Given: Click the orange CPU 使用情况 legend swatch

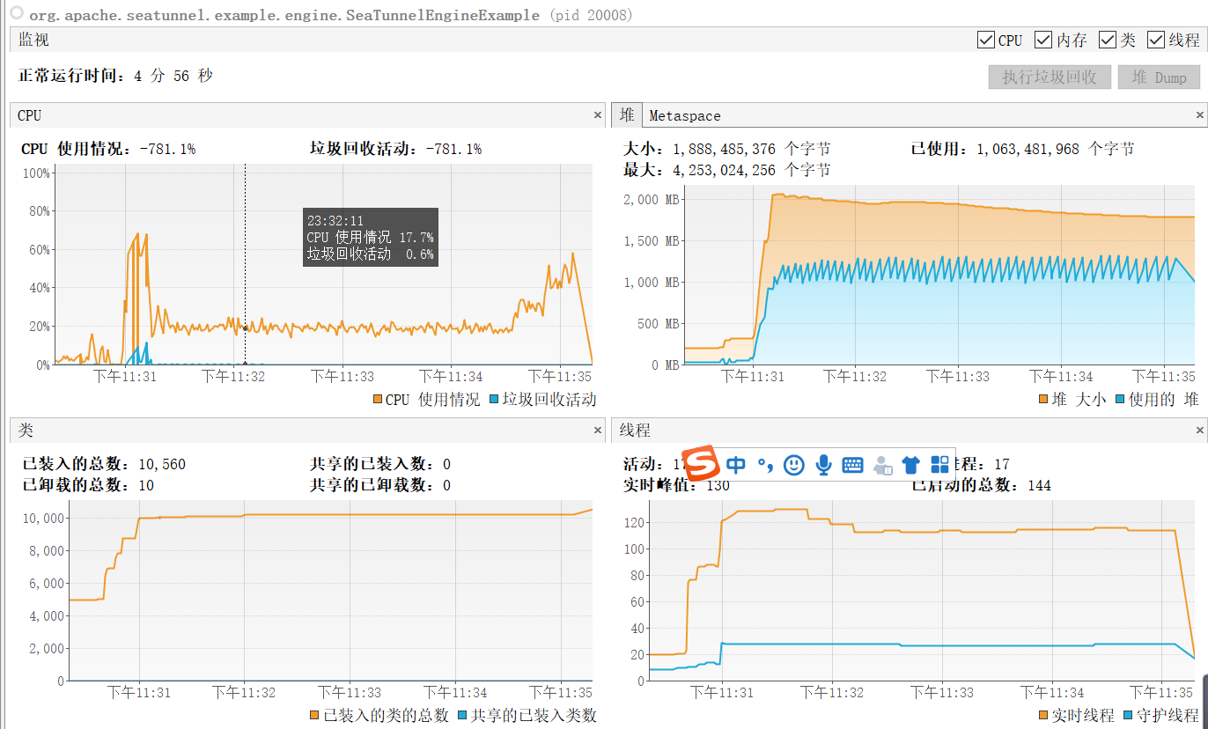Looking at the screenshot, I should 379,400.
